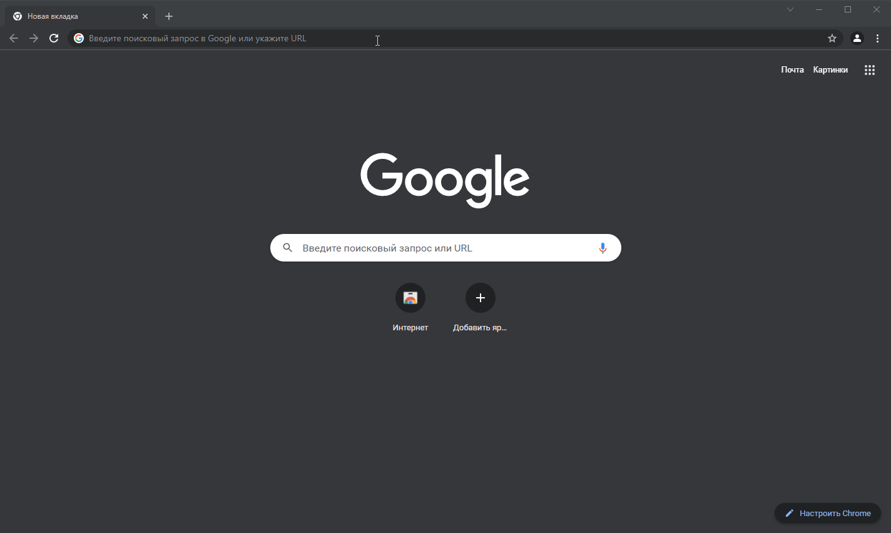The width and height of the screenshot is (891, 533).
Task: Focus the address bar URL field
Action: pyautogui.click(x=456, y=38)
